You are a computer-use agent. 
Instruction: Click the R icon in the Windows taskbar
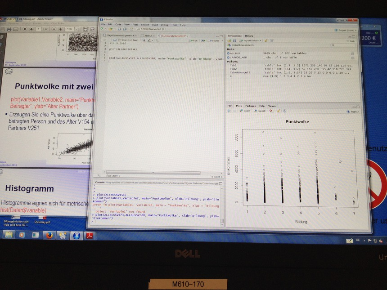(x=76, y=236)
